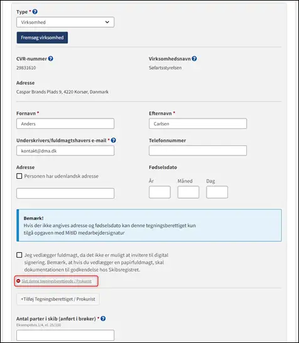Viewport: 299px width, 343px height.
Task: Click the Fremsøg virksomhed button
Action: click(42, 38)
